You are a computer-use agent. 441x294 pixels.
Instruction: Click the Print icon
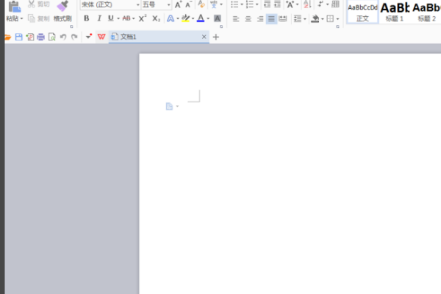40,37
